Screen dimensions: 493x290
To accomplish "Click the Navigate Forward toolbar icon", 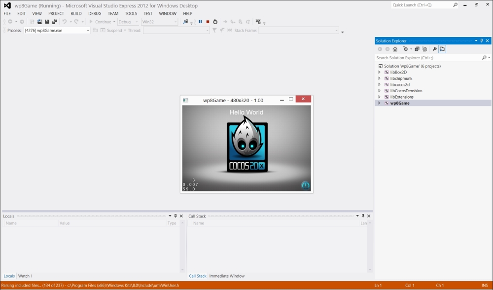I will (22, 22).
